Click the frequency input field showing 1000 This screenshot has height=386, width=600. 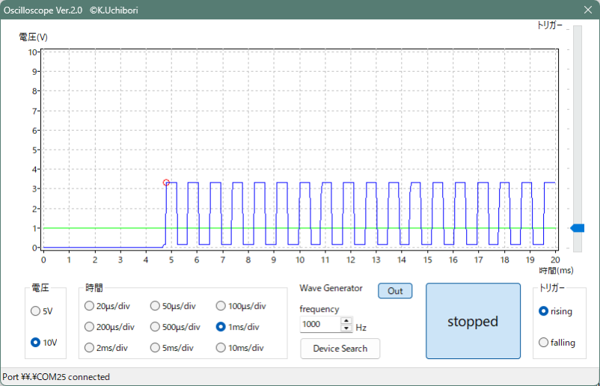pyautogui.click(x=319, y=325)
